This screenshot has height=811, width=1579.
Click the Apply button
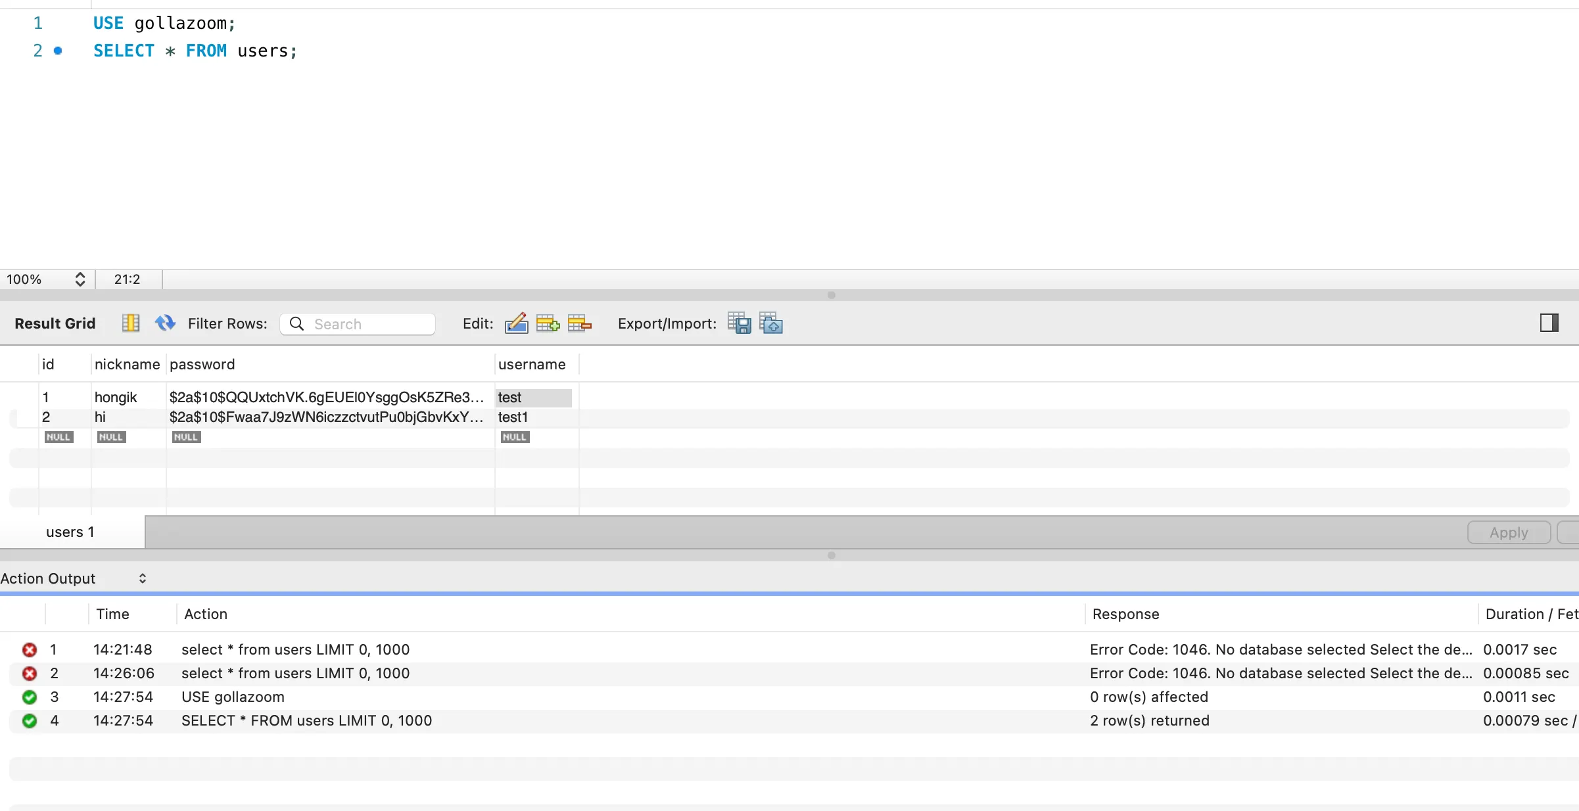(1508, 532)
